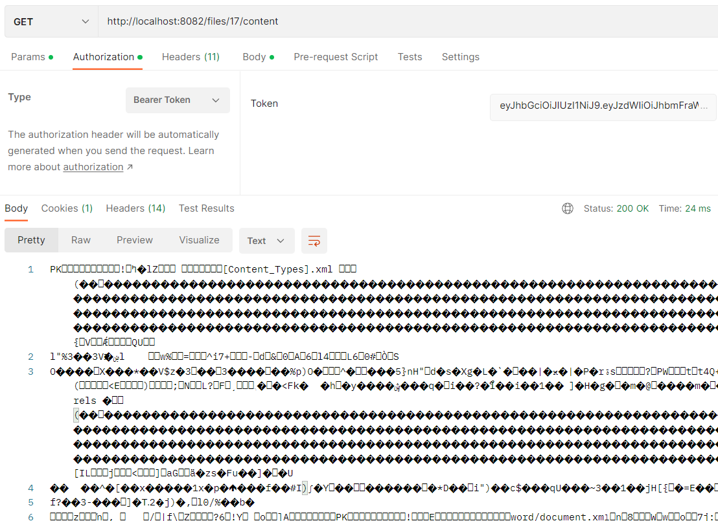Switch to the Test Results tab
Screen dimensions: 718x521
pyautogui.click(x=206, y=208)
